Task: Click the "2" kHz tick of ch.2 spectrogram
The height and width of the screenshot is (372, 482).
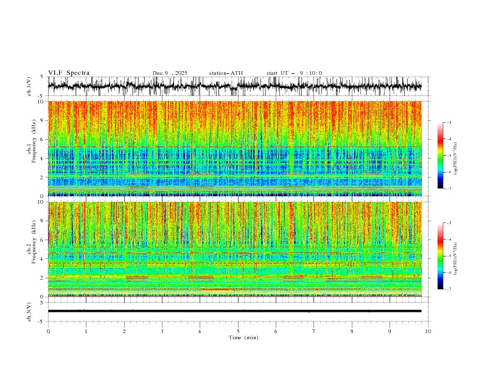Action: pos(43,278)
